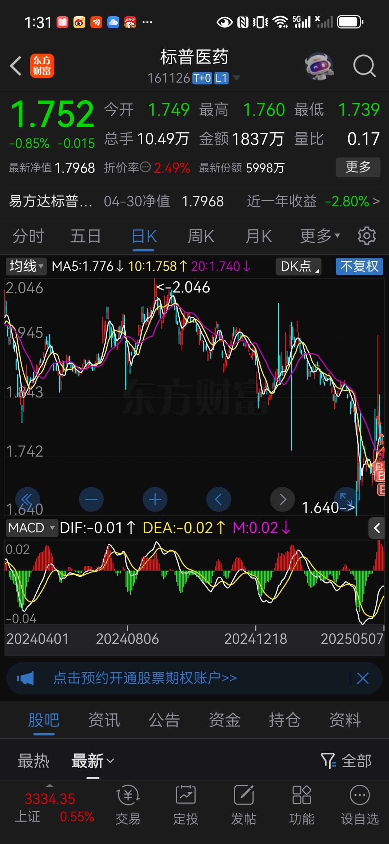This screenshot has height=844, width=389.
Task: Open the MACD indicator dropdown
Action: 31,528
